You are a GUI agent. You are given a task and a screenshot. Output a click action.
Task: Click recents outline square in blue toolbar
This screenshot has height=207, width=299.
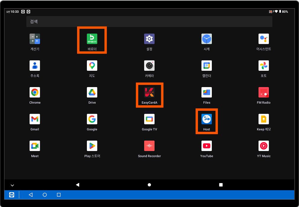(59, 195)
